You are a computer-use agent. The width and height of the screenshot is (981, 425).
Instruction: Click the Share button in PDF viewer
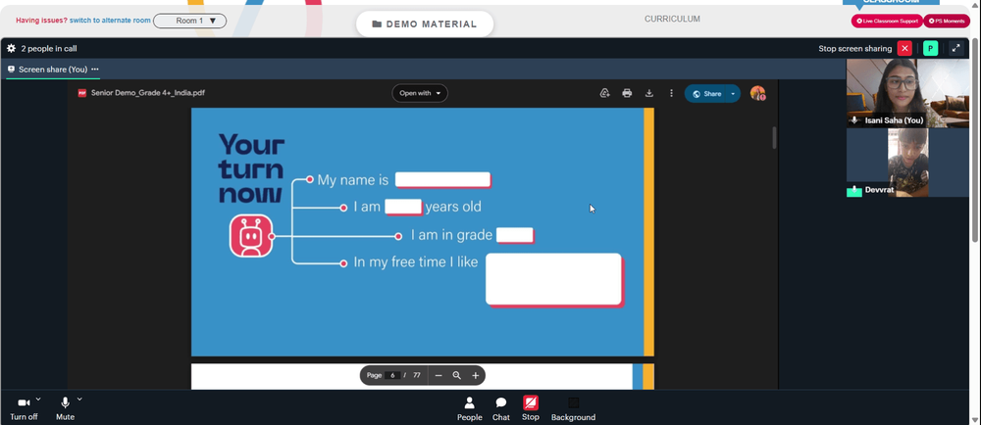(x=707, y=94)
